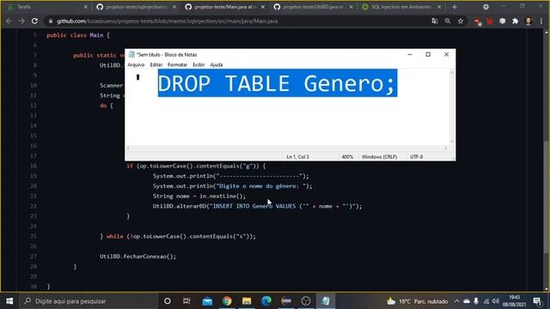Open the Notepad taskbar icon
This screenshot has height=309, width=550.
[x=326, y=301]
